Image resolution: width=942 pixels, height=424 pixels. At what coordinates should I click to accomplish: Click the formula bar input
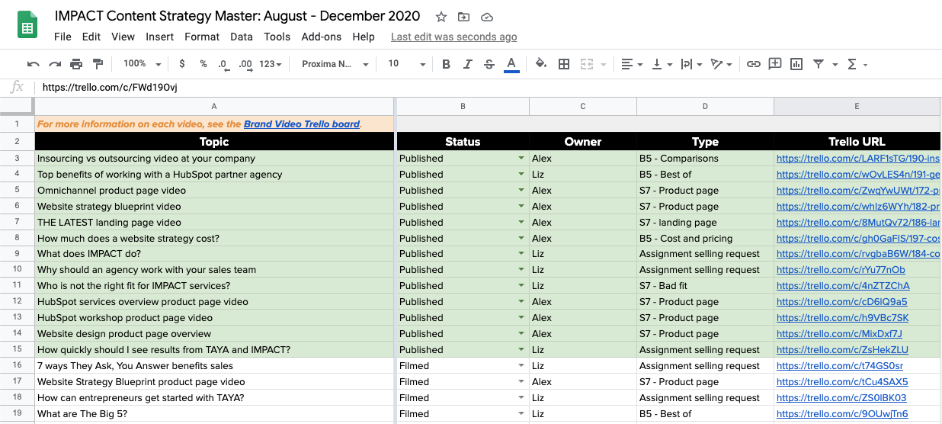(x=488, y=87)
